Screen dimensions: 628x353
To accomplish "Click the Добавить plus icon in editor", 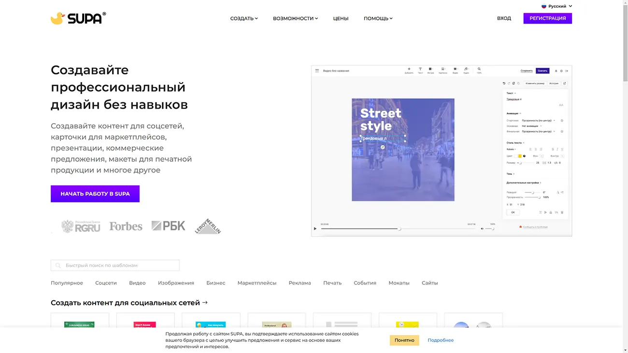I will pyautogui.click(x=409, y=70).
